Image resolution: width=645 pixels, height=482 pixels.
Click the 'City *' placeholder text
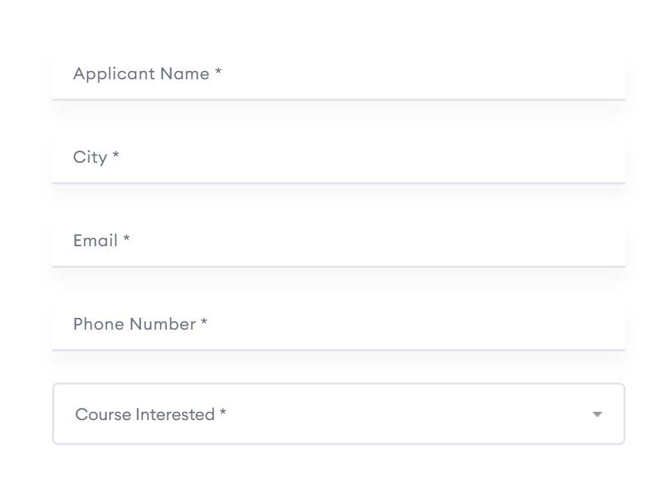[90, 157]
